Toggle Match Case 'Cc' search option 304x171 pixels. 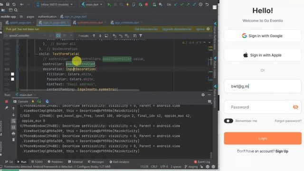(58, 36)
